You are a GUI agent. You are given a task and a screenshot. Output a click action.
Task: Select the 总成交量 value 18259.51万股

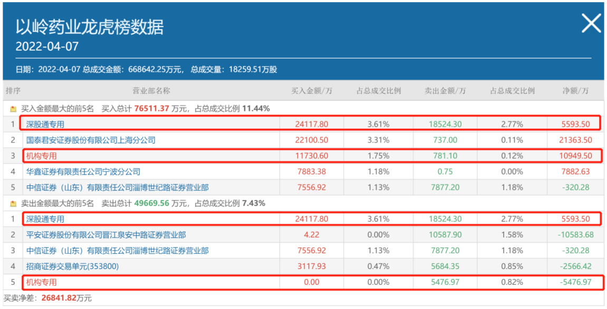(x=253, y=69)
